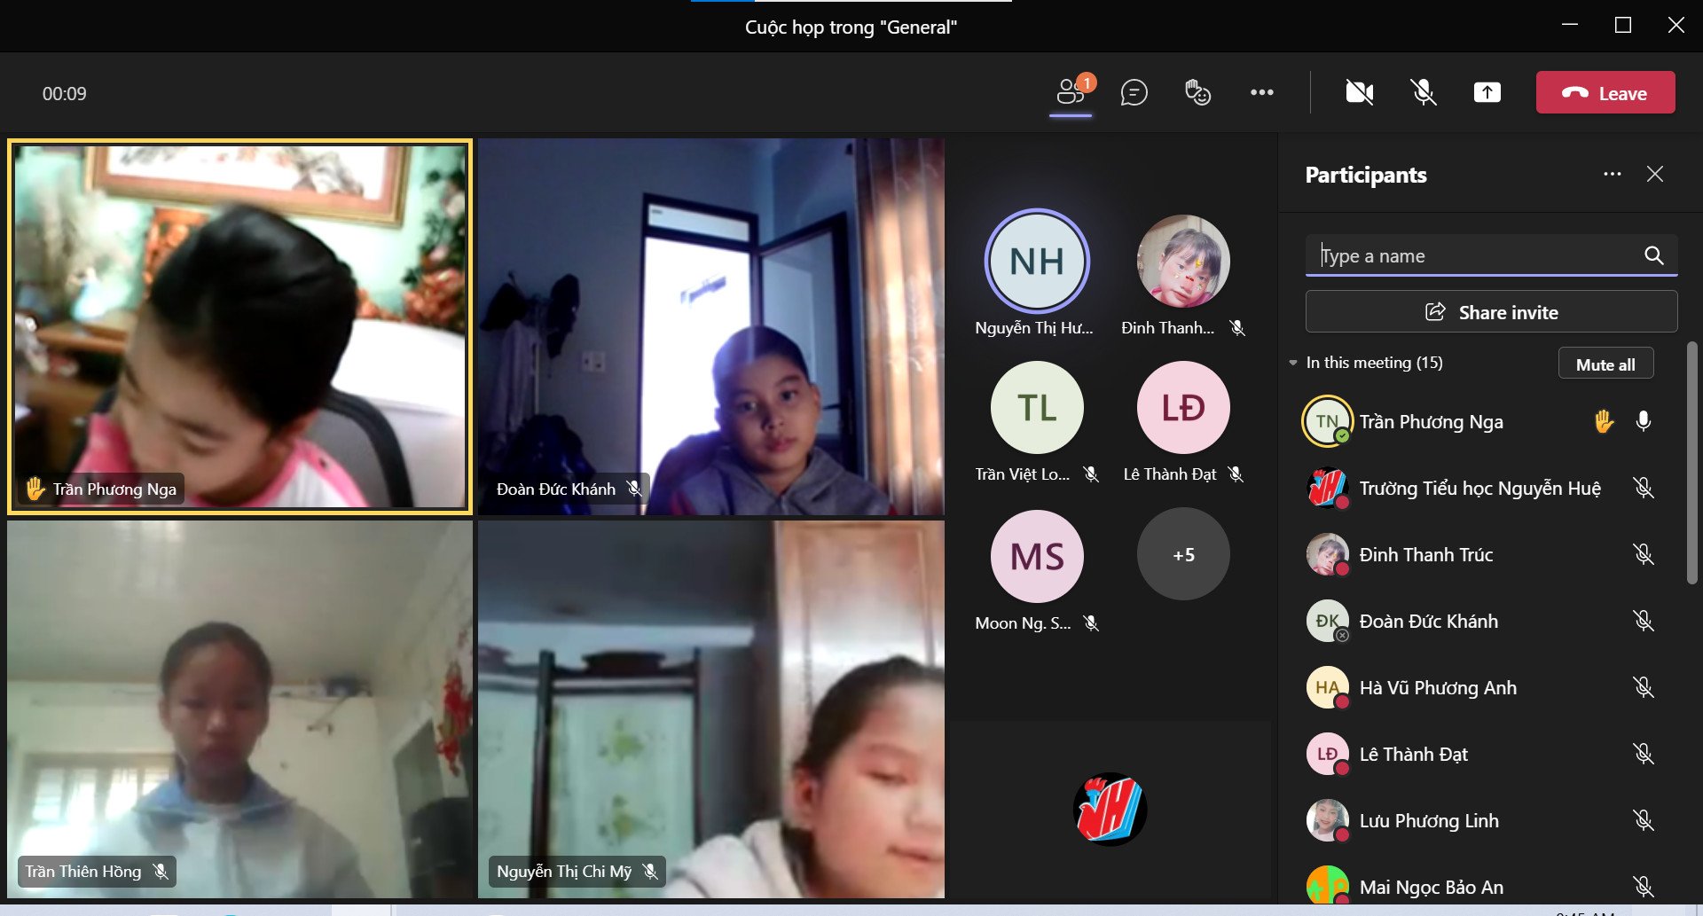This screenshot has height=916, width=1703.
Task: Unmute your microphone in toolbar
Action: [1423, 92]
